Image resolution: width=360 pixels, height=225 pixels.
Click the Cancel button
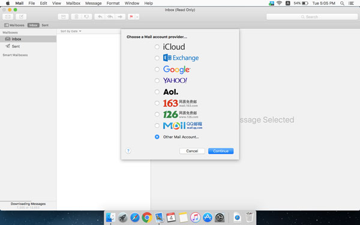pos(192,151)
